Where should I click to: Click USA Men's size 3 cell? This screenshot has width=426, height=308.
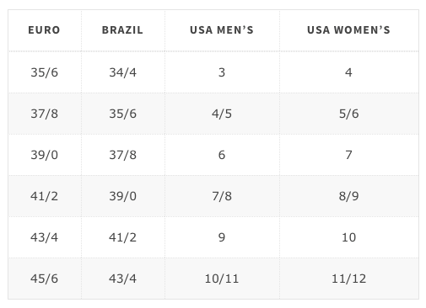(x=222, y=72)
